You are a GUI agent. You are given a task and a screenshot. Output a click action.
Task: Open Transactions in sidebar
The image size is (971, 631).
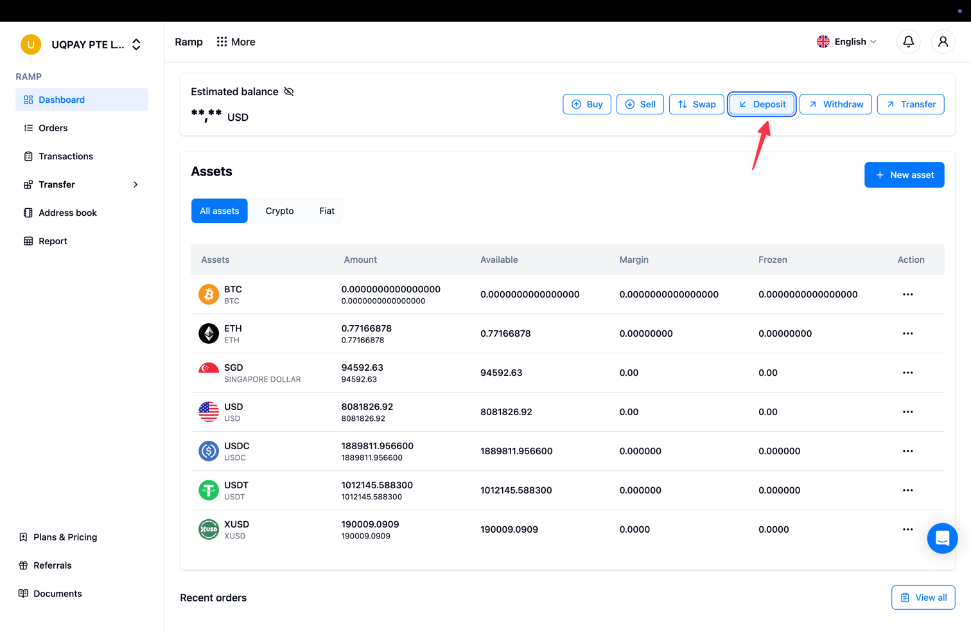point(82,156)
